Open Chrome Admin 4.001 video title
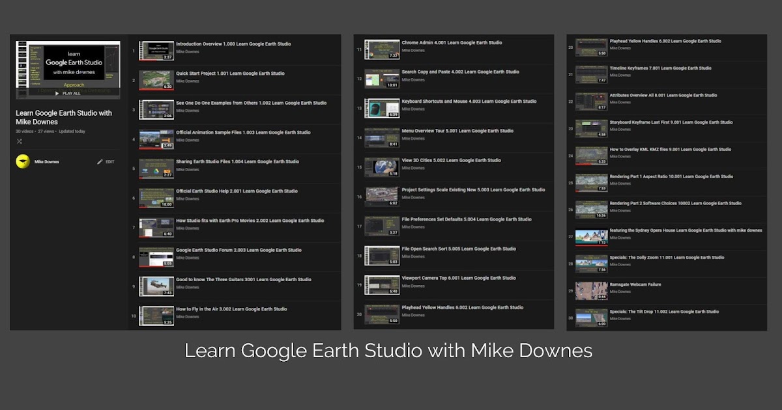 tap(452, 43)
